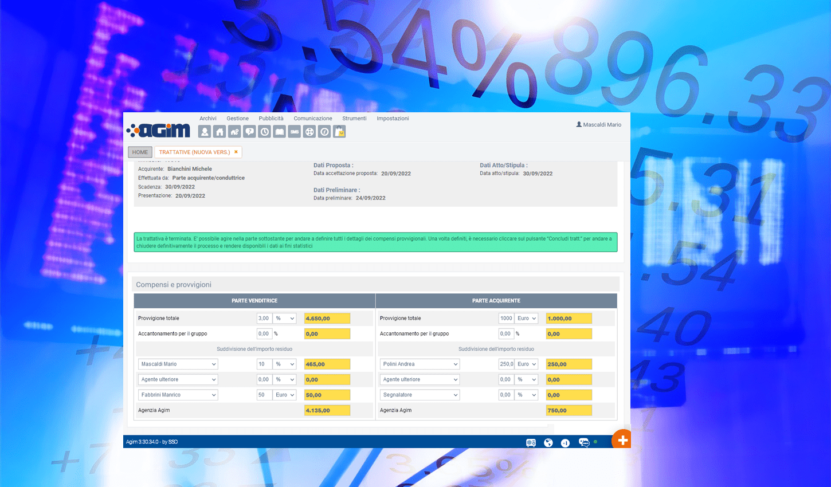Close the Trattative (Nuova Vers.) tab
The image size is (831, 487).
coord(236,152)
